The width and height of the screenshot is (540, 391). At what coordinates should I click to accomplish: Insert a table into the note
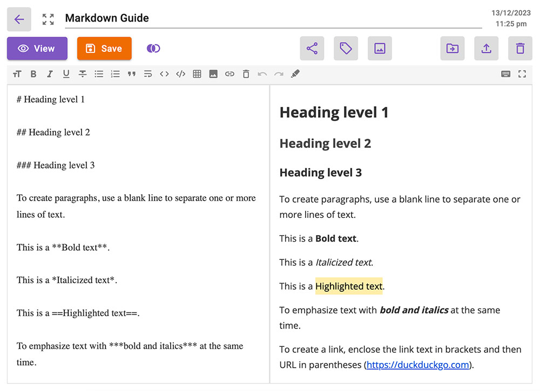click(x=197, y=74)
